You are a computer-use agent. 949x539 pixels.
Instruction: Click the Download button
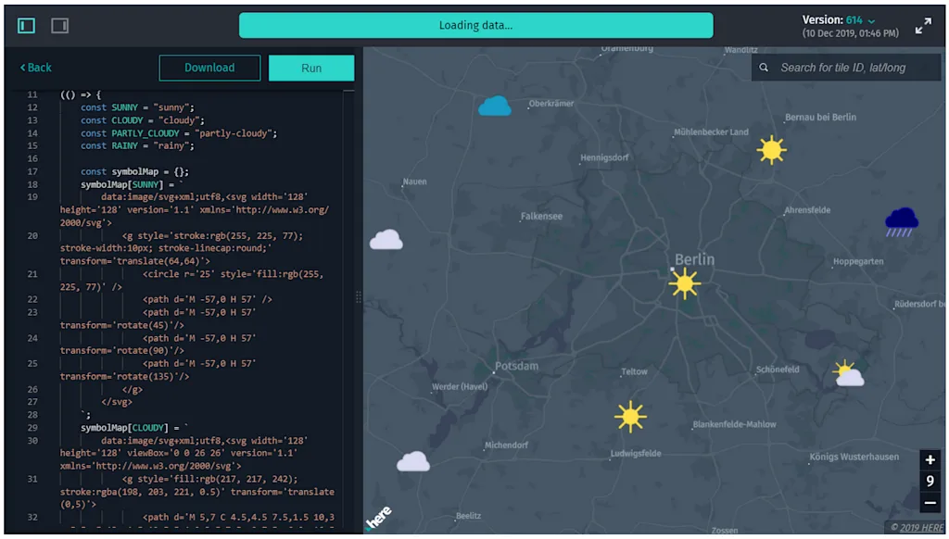point(209,68)
